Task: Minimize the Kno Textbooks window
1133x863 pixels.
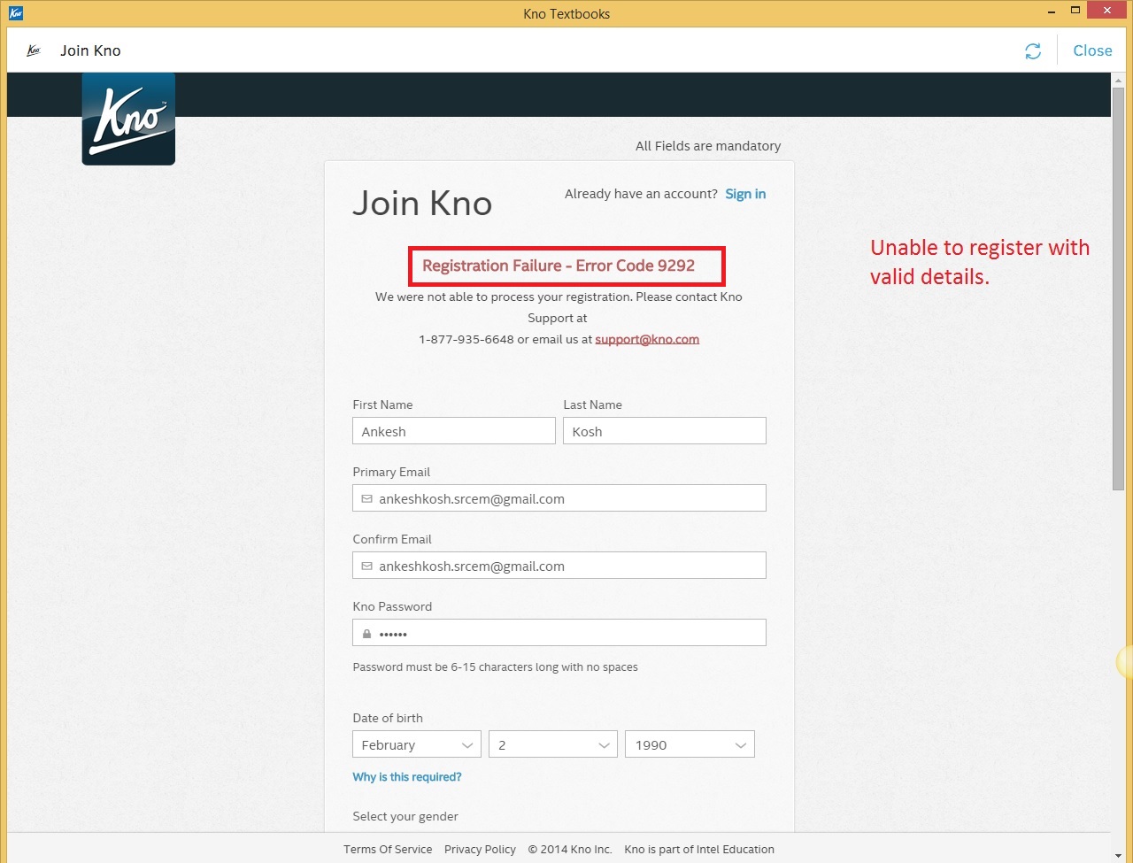Action: pyautogui.click(x=1050, y=11)
